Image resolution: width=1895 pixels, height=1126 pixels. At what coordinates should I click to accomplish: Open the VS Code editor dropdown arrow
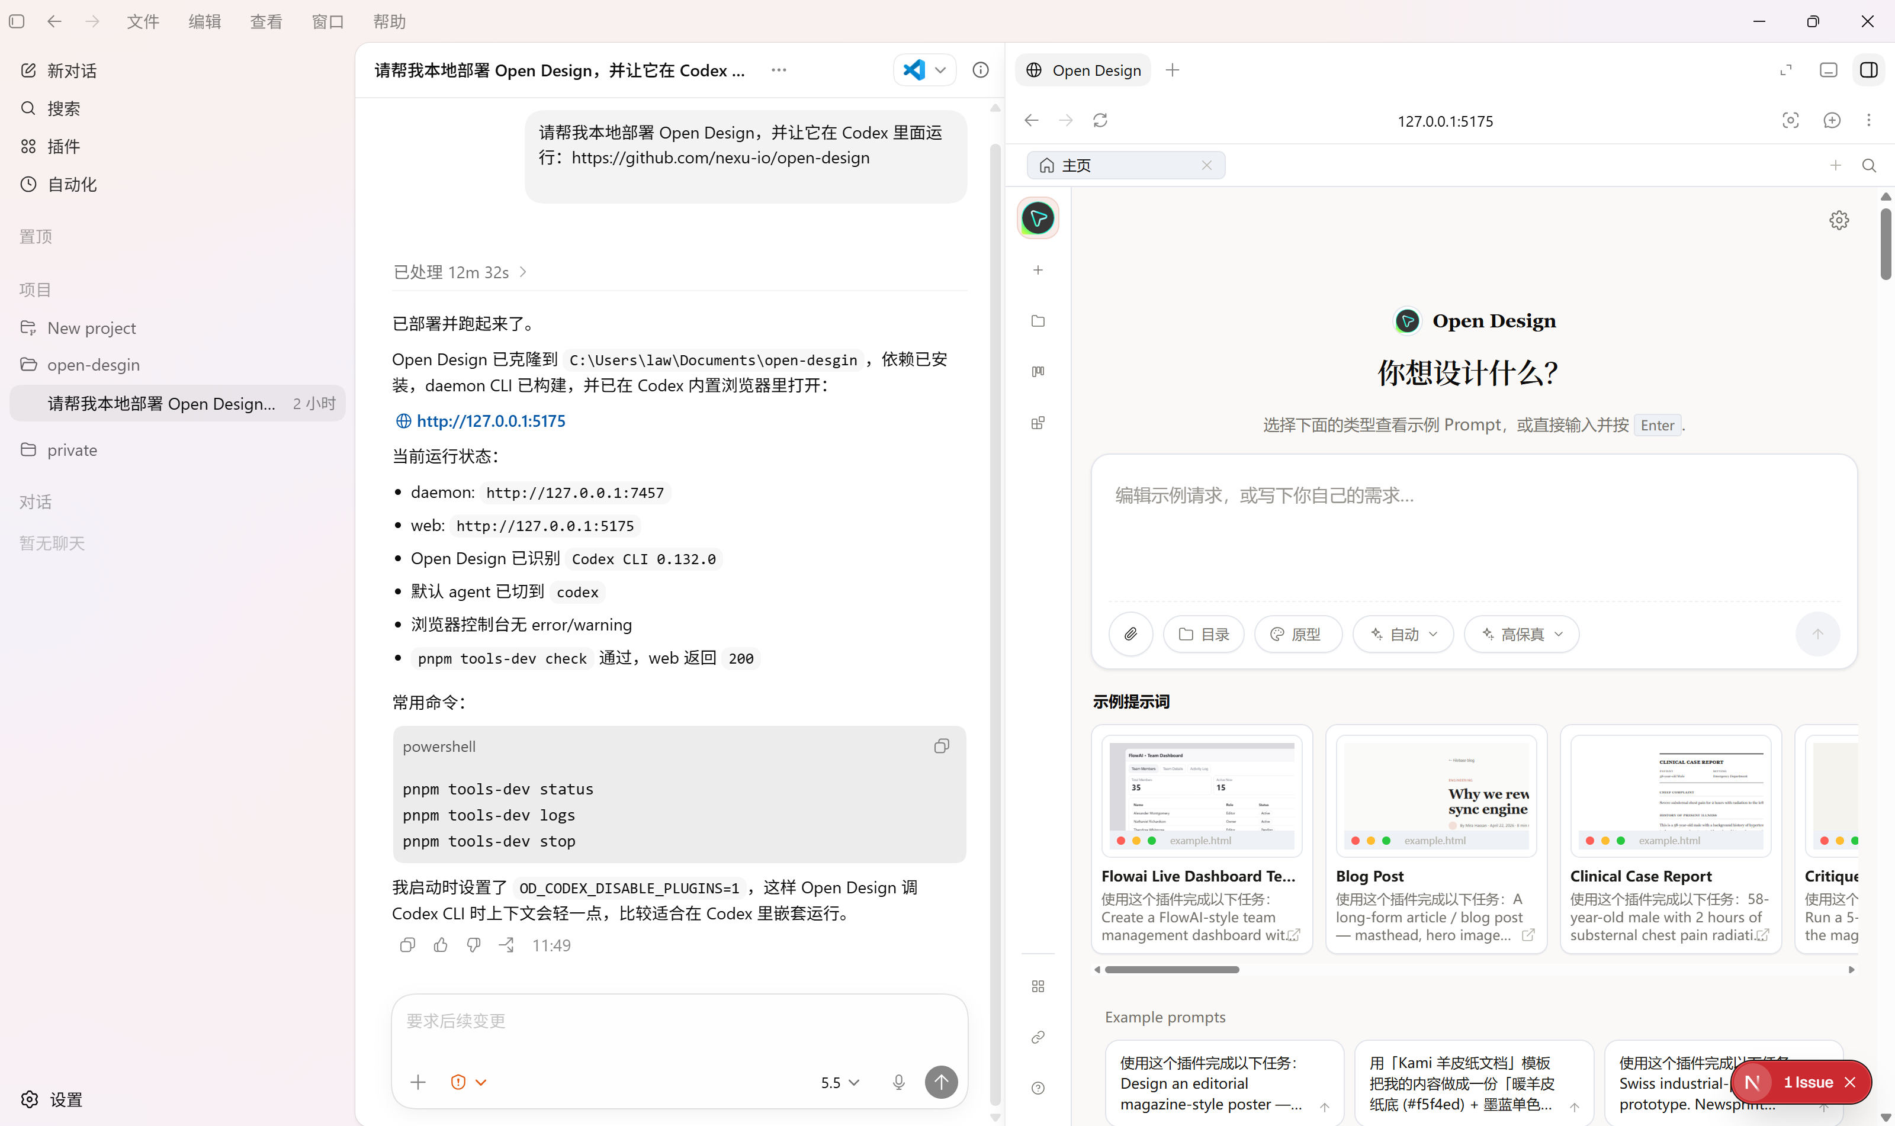click(940, 70)
